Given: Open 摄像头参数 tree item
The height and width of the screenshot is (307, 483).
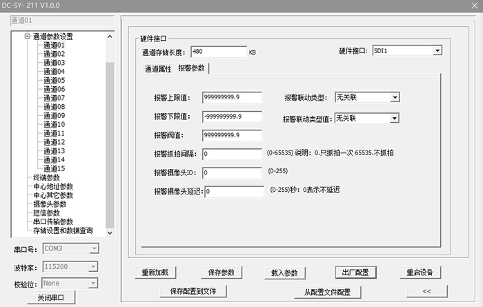Looking at the screenshot, I should pyautogui.click(x=50, y=204).
